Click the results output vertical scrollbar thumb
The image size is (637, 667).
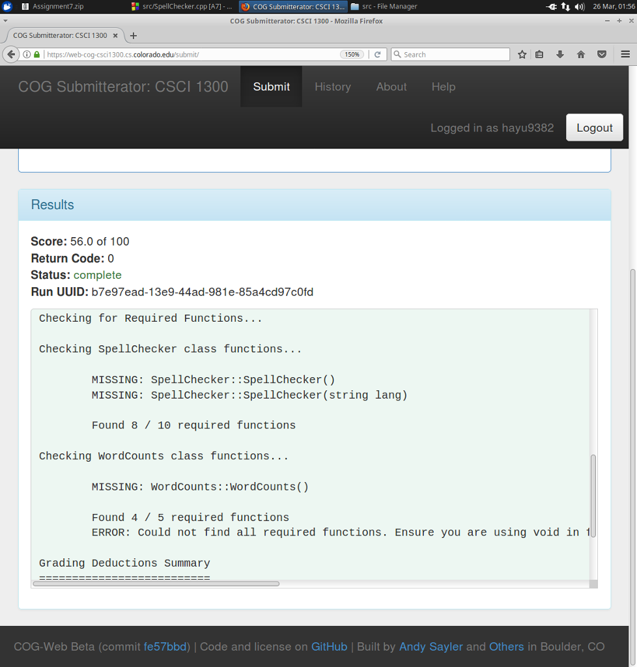[593, 496]
